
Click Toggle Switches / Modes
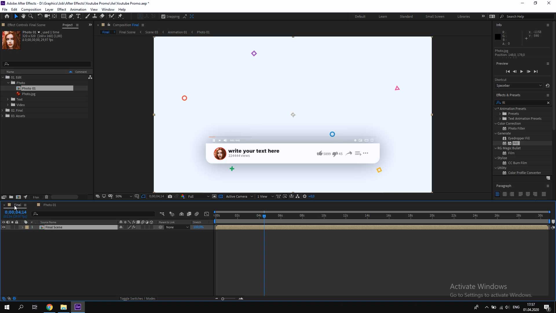[138, 299]
